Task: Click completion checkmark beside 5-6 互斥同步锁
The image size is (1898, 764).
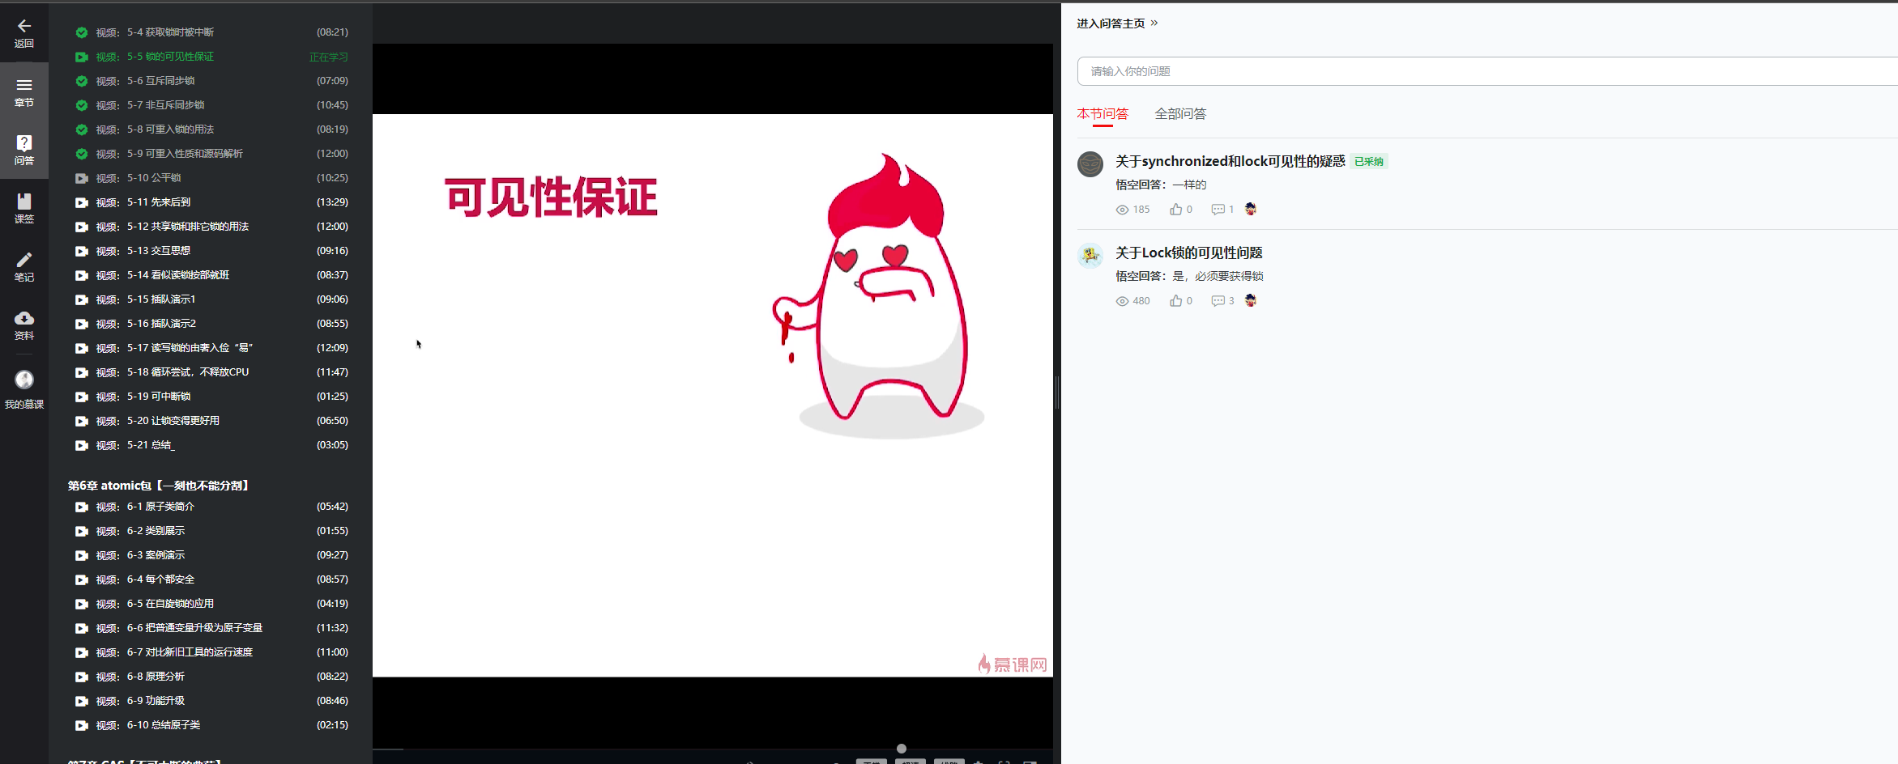Action: tap(81, 81)
